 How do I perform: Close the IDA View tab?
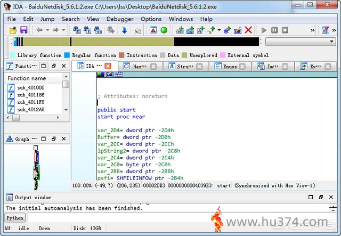(108, 66)
